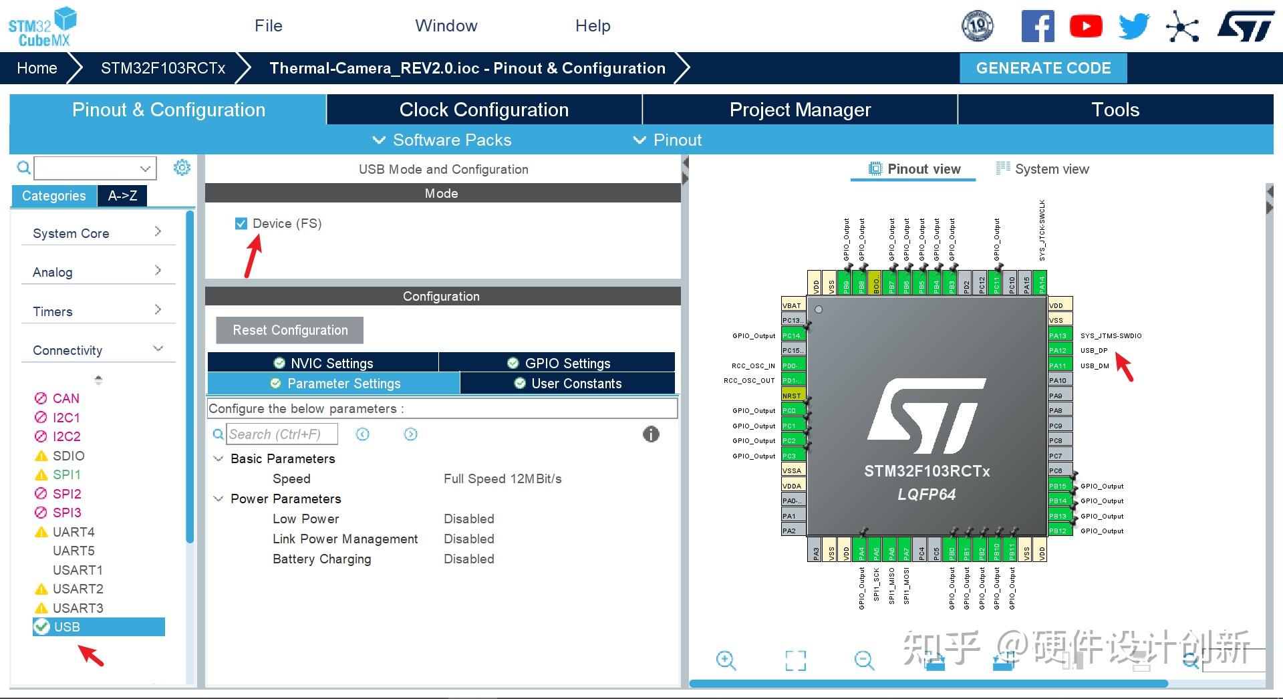
Task: Open the Window menu
Action: point(446,25)
